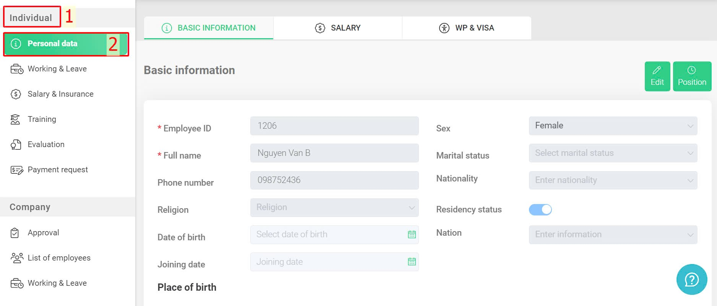Screen dimensions: 717x306
Task: Click the Phone number field
Action: (334, 180)
